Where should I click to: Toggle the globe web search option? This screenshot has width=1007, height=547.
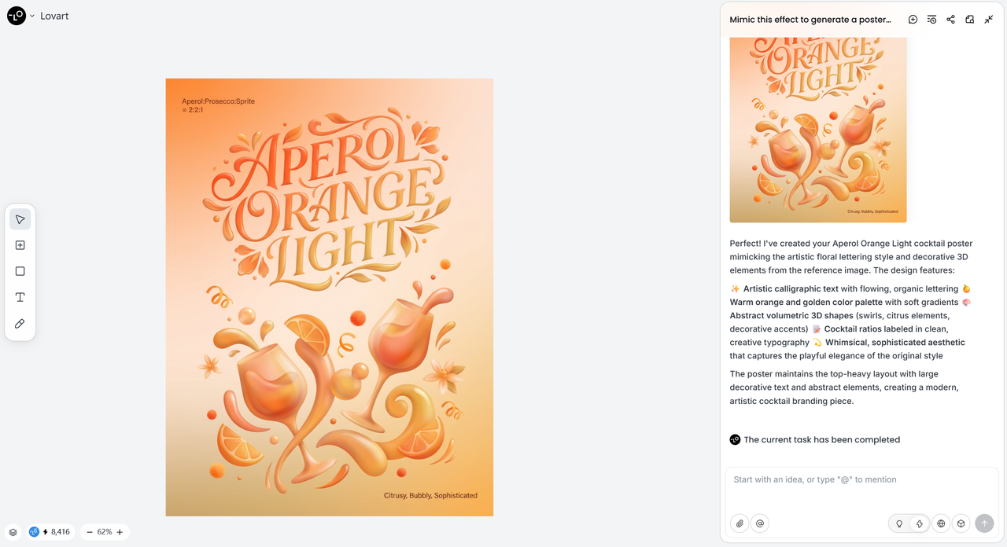pos(941,523)
